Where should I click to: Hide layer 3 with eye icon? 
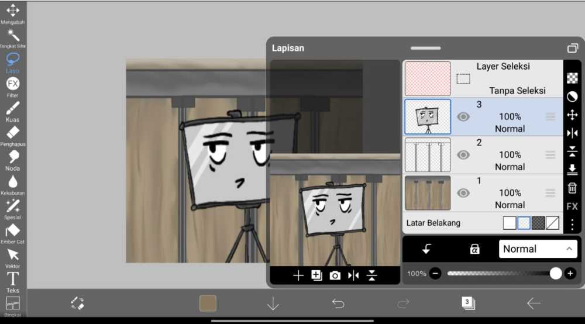pyautogui.click(x=463, y=117)
